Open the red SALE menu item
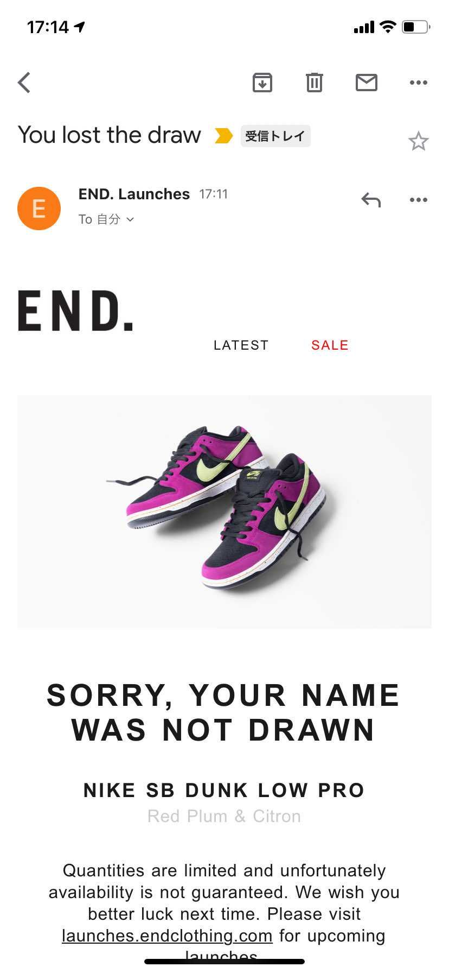 [x=330, y=345]
